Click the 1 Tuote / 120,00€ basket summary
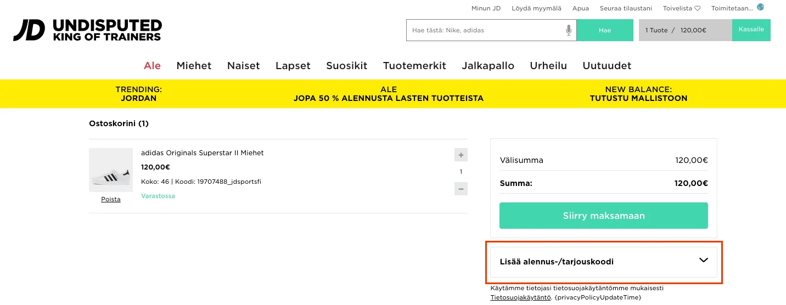Image resolution: width=786 pixels, height=305 pixels. 686,30
